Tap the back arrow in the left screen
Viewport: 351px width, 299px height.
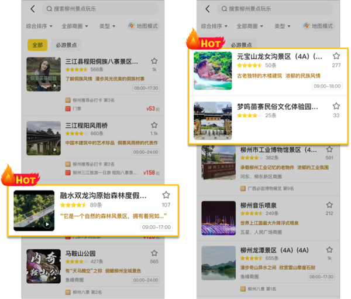32,9
